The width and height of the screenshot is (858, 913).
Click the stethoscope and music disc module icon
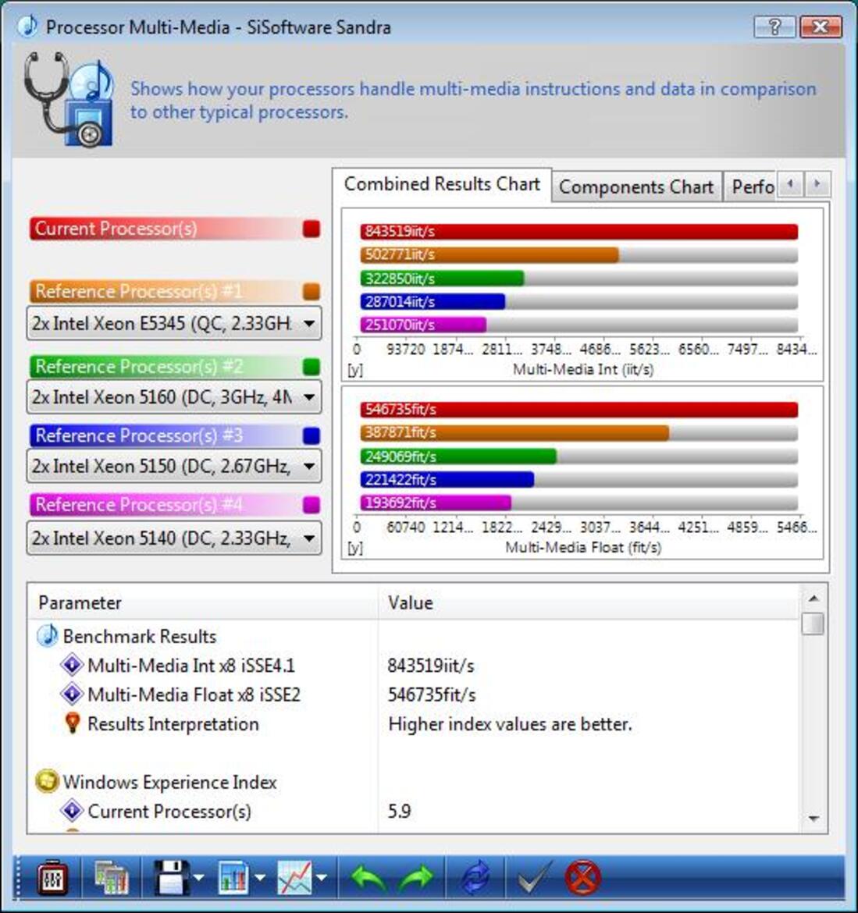point(69,99)
